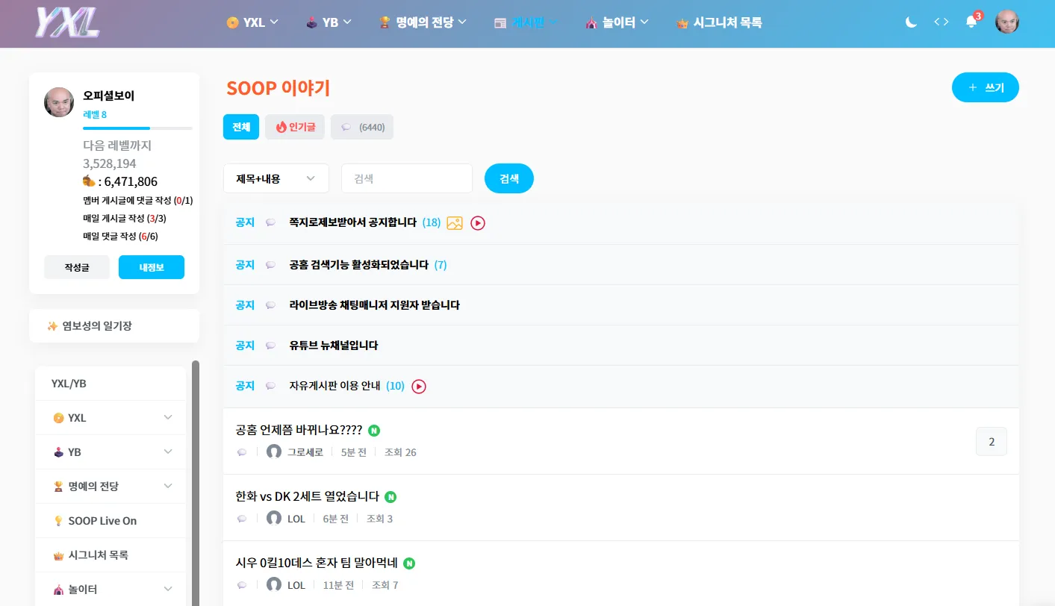This screenshot has height=606, width=1055.
Task: Open the 제목+내용 search type dropdown
Action: 276,178
